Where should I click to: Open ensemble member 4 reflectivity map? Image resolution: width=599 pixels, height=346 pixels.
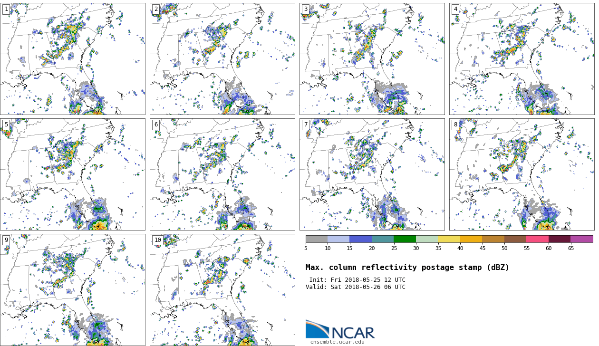522,59
